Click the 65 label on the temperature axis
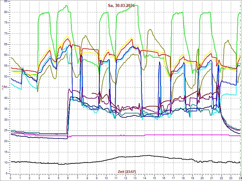This screenshot has width=242, height=181. (x=5, y=44)
